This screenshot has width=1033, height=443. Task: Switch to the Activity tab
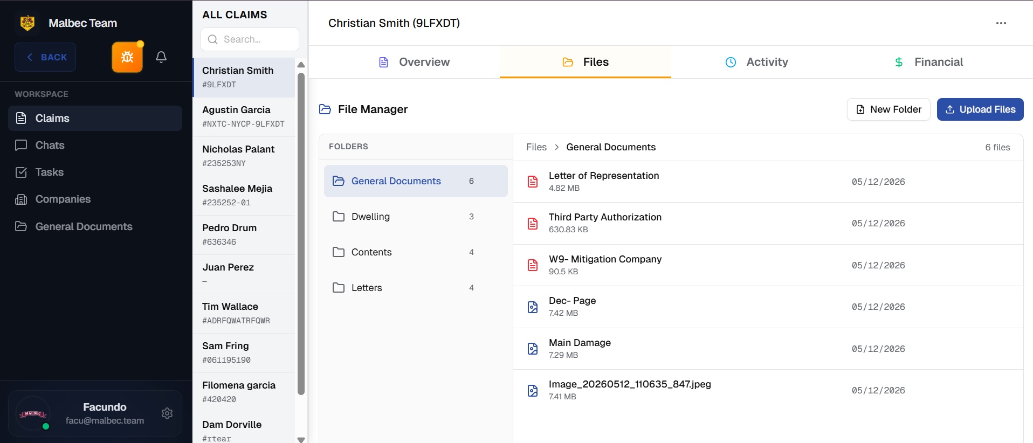pyautogui.click(x=756, y=62)
